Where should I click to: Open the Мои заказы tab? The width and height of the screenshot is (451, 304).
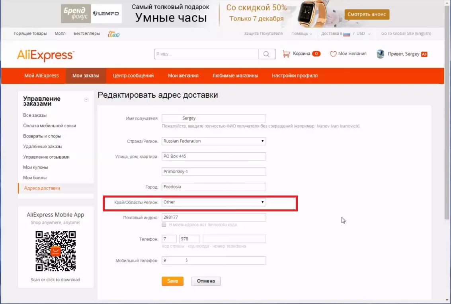pos(86,76)
